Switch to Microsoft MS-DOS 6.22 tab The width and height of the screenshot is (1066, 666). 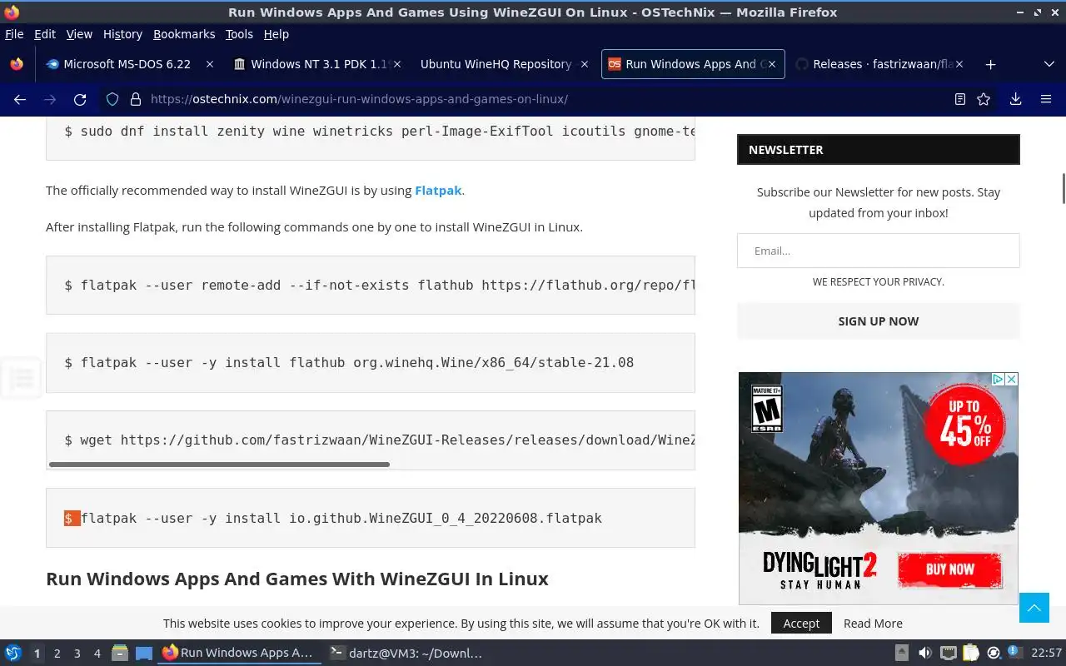tap(129, 64)
